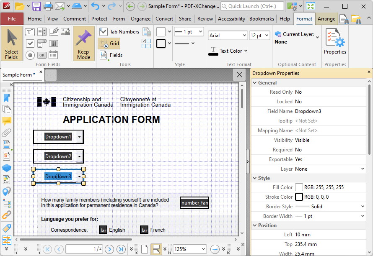Pick the Barcode field tool
Screen dimensions: 373x256
click(x=54, y=44)
